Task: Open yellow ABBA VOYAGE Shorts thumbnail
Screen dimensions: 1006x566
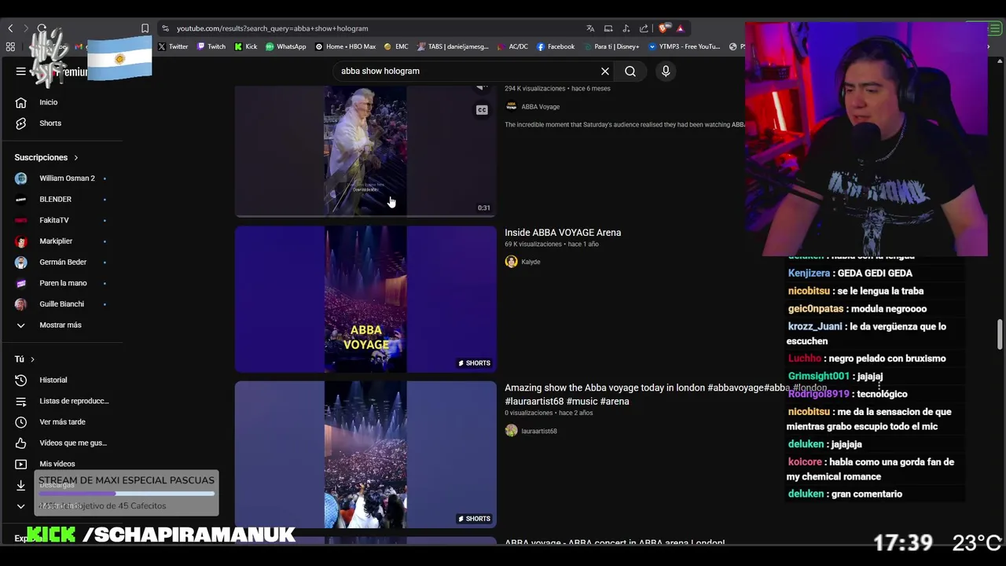Action: (x=365, y=300)
